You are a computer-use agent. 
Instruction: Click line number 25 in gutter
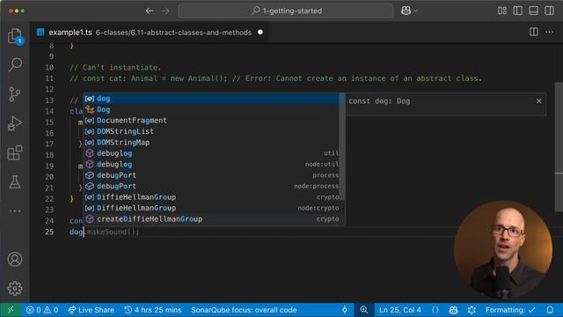click(49, 232)
